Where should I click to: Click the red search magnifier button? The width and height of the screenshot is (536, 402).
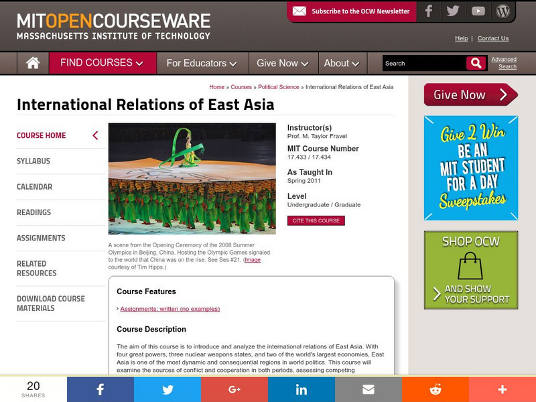(x=476, y=63)
